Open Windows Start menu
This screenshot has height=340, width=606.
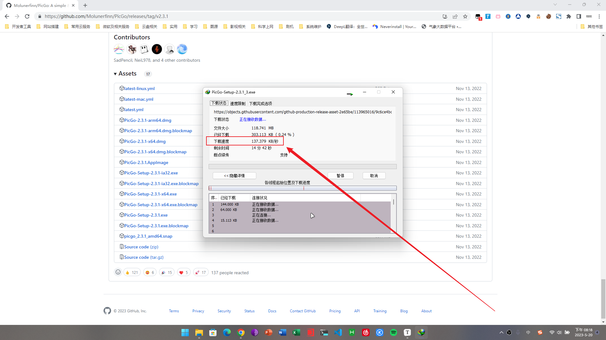[185, 332]
